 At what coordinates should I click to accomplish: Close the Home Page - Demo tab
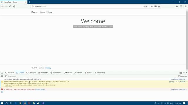[25, 2]
